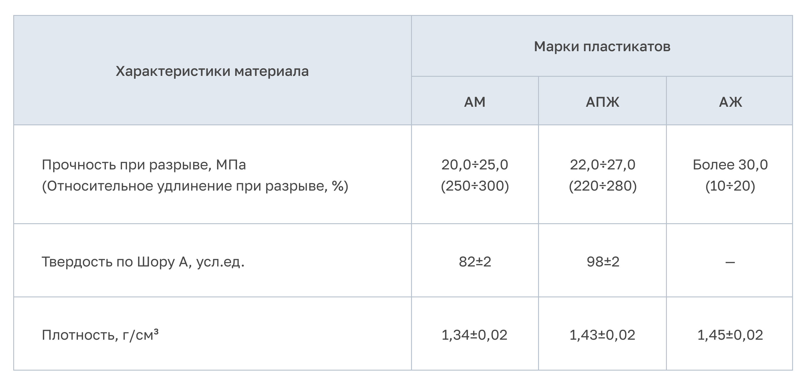Viewport: 808px width, 390px height.
Task: Click the 'АЖ' column header
Action: tap(730, 102)
